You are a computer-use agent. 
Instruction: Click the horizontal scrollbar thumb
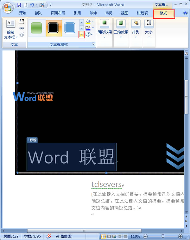coord(84,231)
